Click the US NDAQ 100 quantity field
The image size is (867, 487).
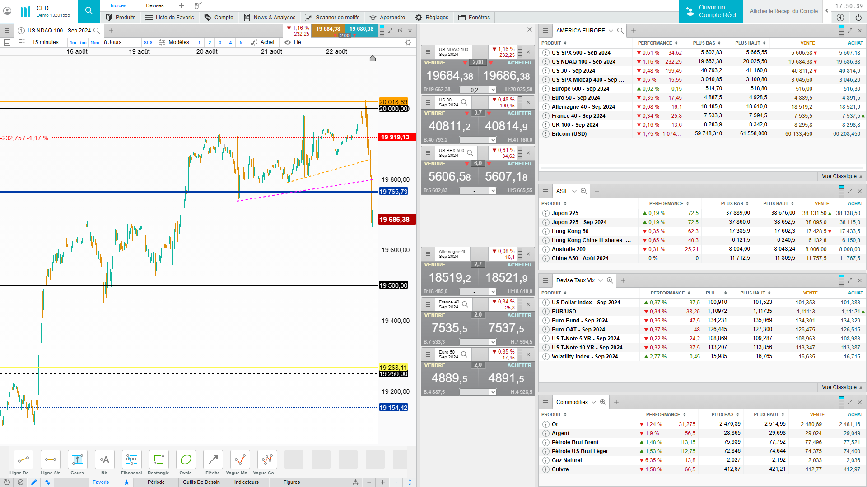[474, 90]
